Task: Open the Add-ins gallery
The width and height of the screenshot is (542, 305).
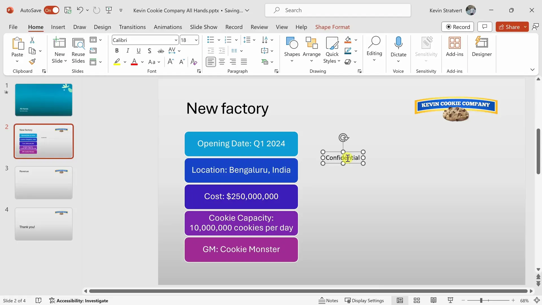Action: [x=454, y=47]
